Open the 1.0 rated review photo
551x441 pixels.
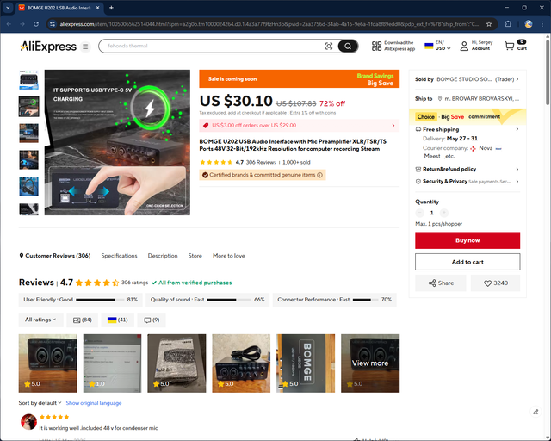tap(112, 363)
